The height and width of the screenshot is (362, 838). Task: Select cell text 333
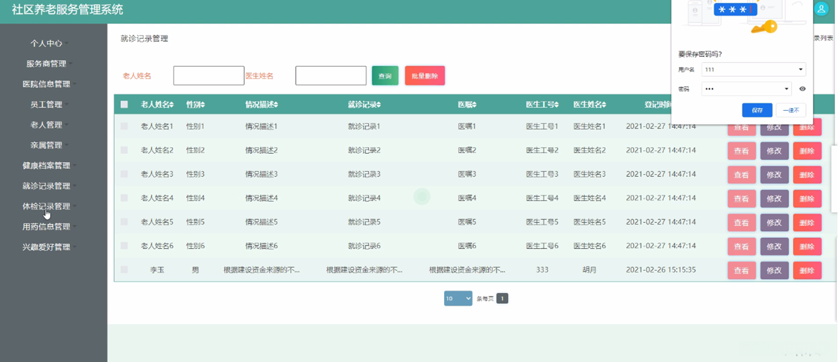pyautogui.click(x=542, y=270)
